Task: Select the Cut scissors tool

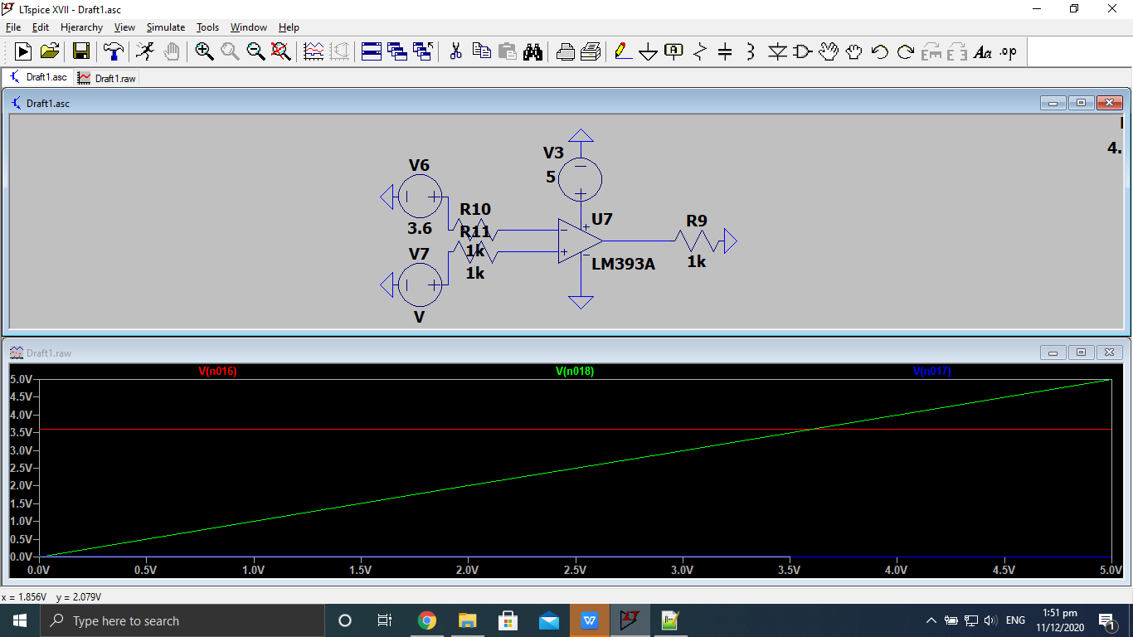Action: (x=455, y=51)
